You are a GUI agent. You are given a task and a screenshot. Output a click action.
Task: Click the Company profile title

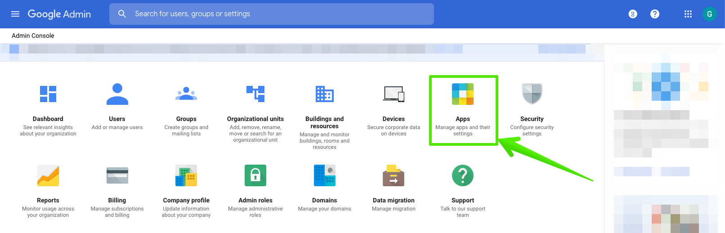pos(186,200)
